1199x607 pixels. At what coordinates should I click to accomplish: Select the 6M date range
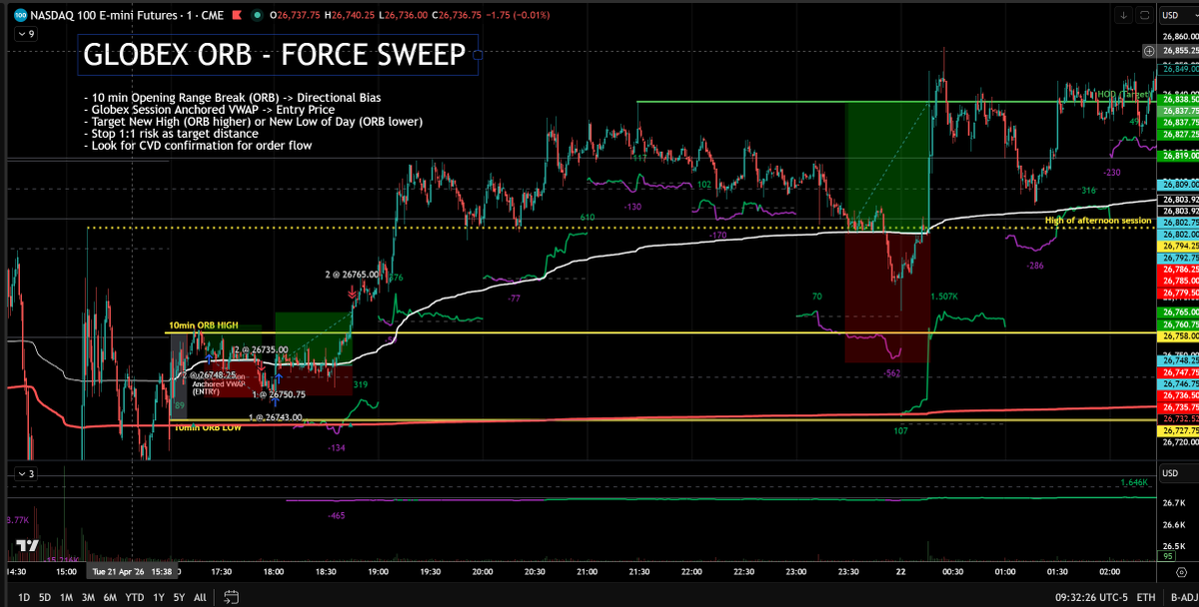[110, 597]
